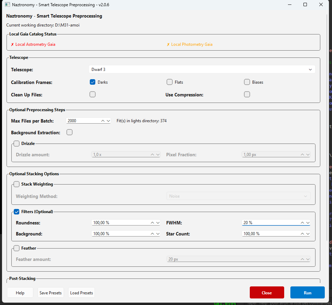Click the blue Run button

[308, 293]
